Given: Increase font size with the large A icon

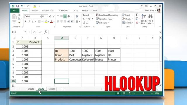Looking at the screenshot, I should [50, 16].
